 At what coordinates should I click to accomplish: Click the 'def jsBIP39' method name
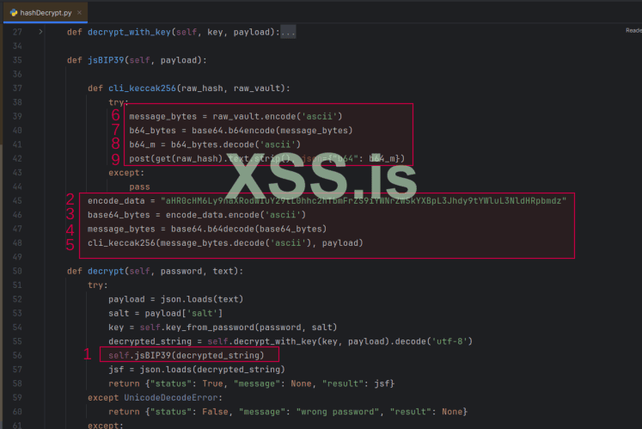106,60
